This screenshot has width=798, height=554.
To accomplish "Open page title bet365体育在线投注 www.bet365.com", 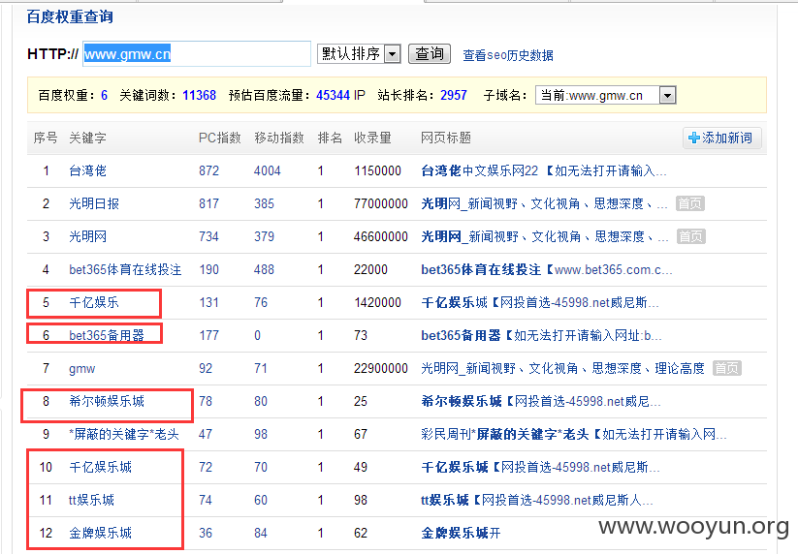I will pyautogui.click(x=547, y=269).
